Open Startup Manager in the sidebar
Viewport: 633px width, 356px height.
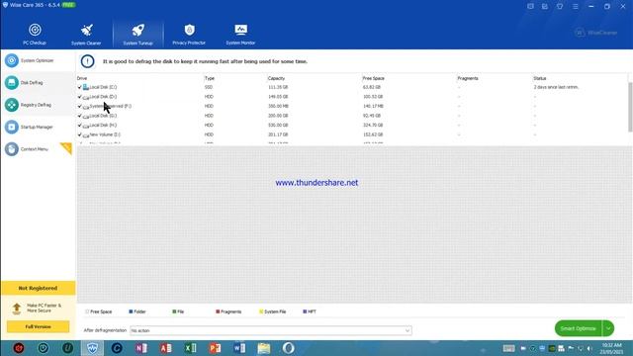[x=38, y=128]
